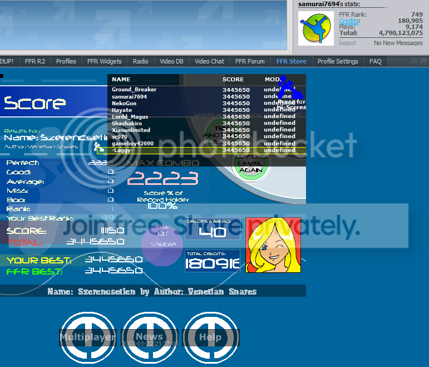Click Ground_Breaker in the high score list
Screen dimensions: 429x367
coord(134,90)
